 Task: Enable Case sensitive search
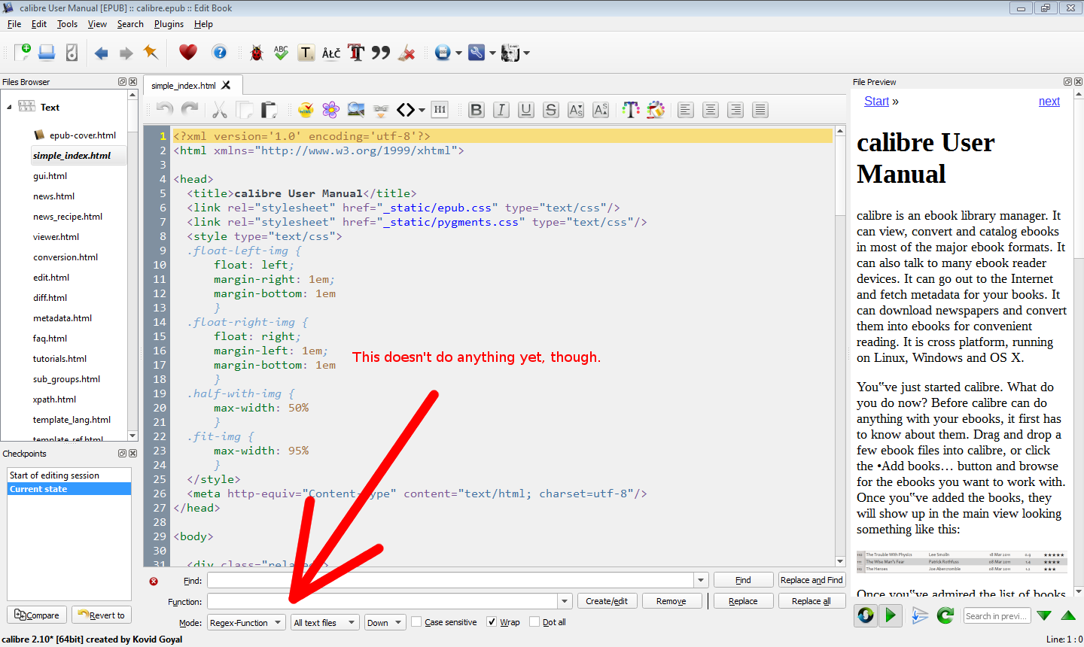tap(444, 622)
